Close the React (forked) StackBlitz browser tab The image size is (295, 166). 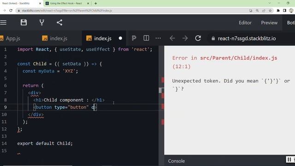click(40, 3)
